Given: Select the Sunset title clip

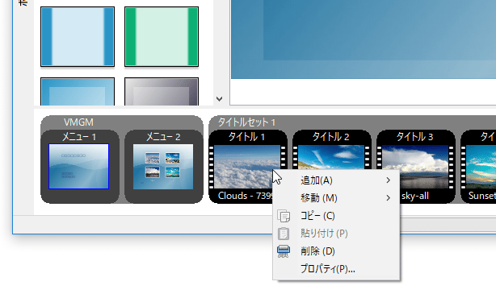Looking at the screenshot, I should 478,166.
